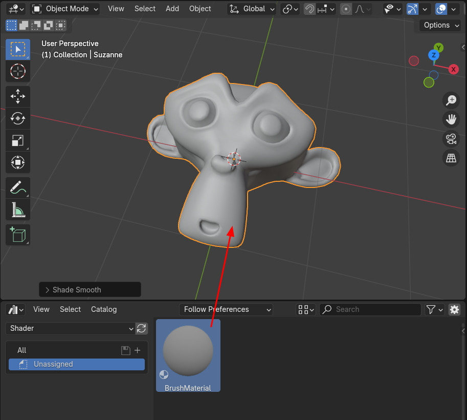Viewport: 467px width, 420px height.
Task: Open the Global transform orientation dropdown
Action: click(x=252, y=9)
